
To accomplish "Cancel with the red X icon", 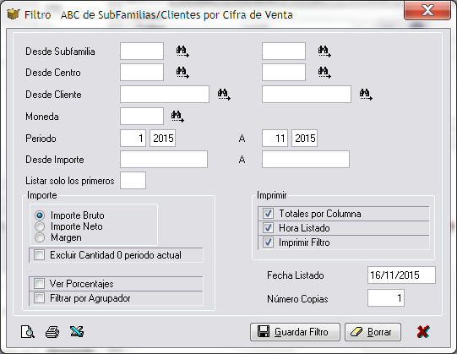I will (423, 331).
